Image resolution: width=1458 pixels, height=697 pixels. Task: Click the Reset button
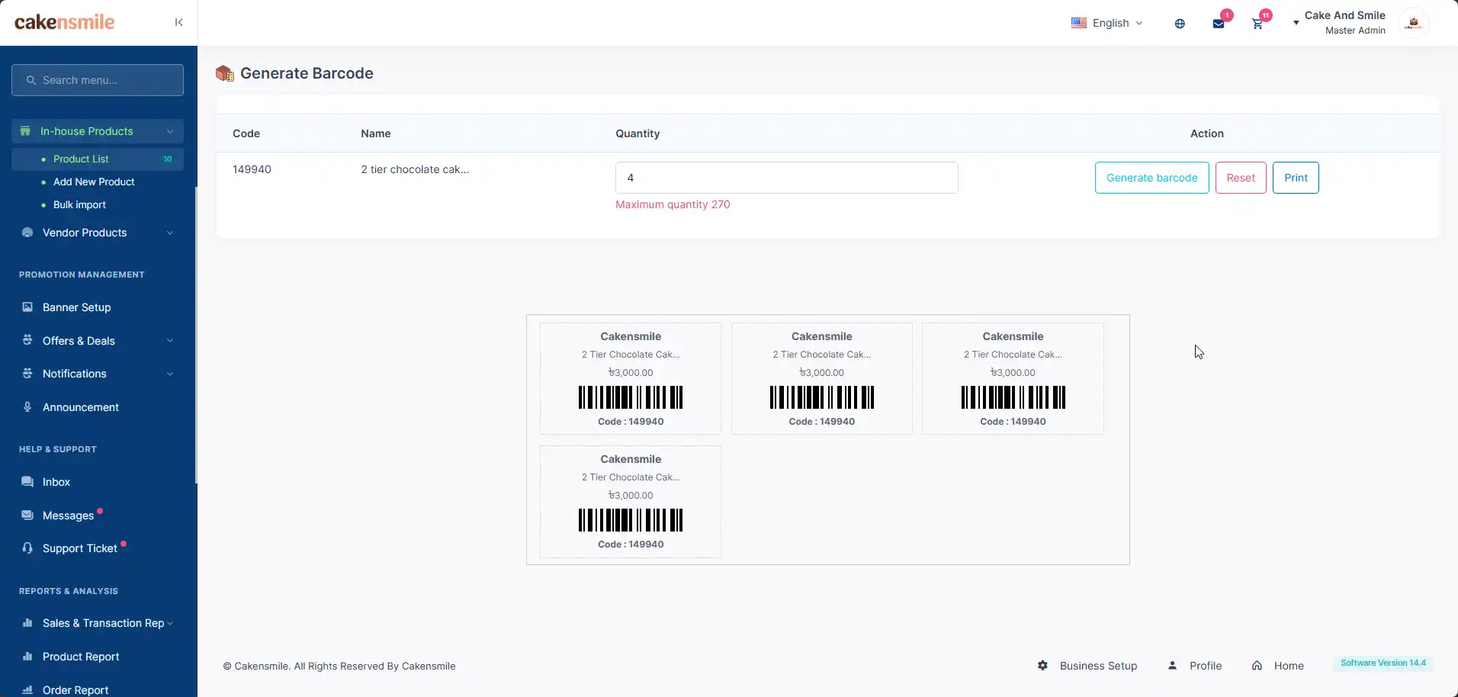[x=1241, y=178]
